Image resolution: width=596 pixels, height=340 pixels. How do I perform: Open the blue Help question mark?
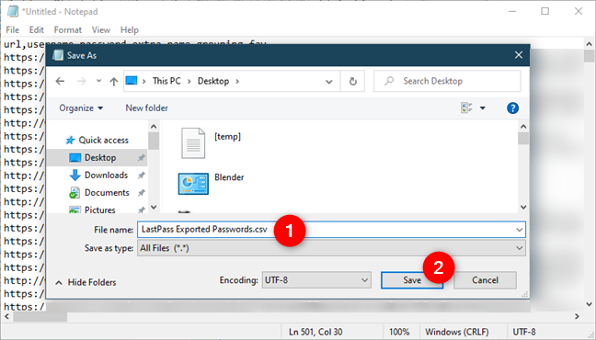point(512,108)
